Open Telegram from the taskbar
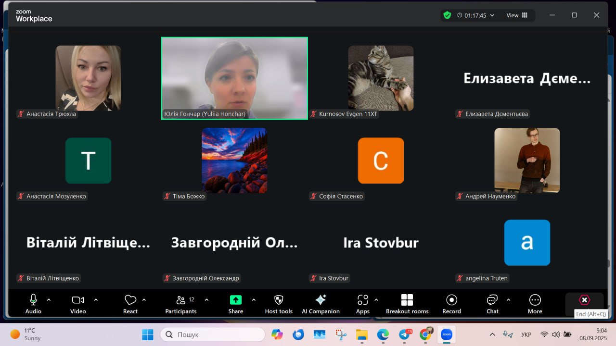This screenshot has width=616, height=346. tap(405, 334)
